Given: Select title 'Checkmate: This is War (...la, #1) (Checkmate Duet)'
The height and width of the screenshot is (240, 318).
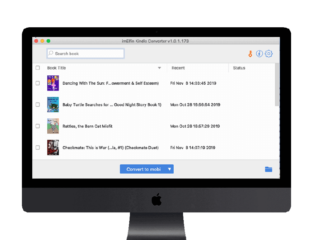Looking at the screenshot, I should pyautogui.click(x=111, y=148).
